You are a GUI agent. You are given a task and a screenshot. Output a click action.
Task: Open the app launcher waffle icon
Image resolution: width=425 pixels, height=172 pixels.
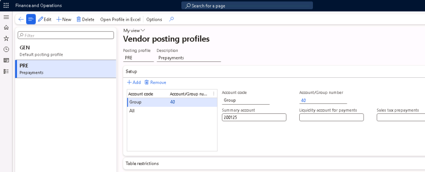tap(6, 5)
